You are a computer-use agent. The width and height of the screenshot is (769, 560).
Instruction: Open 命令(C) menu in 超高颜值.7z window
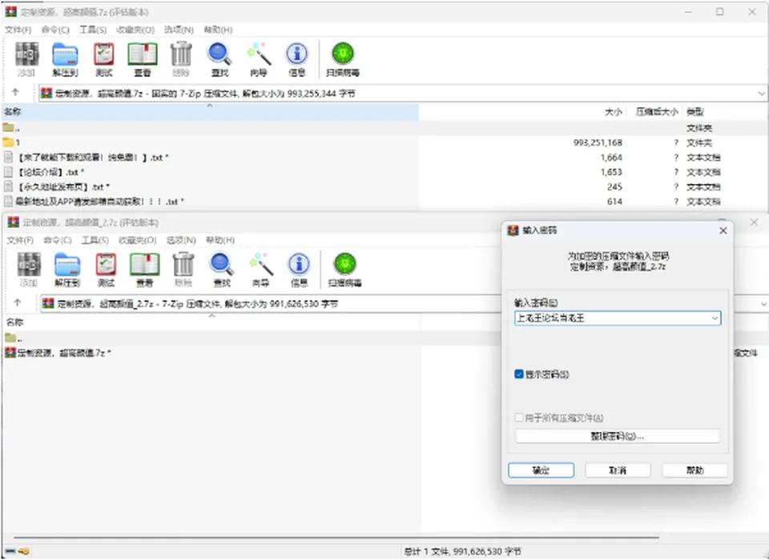coord(55,30)
